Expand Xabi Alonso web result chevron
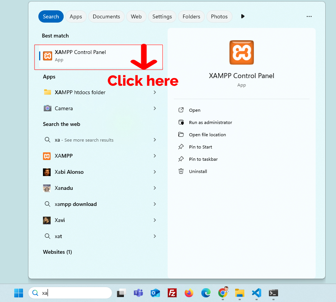The image size is (336, 302). [x=155, y=172]
